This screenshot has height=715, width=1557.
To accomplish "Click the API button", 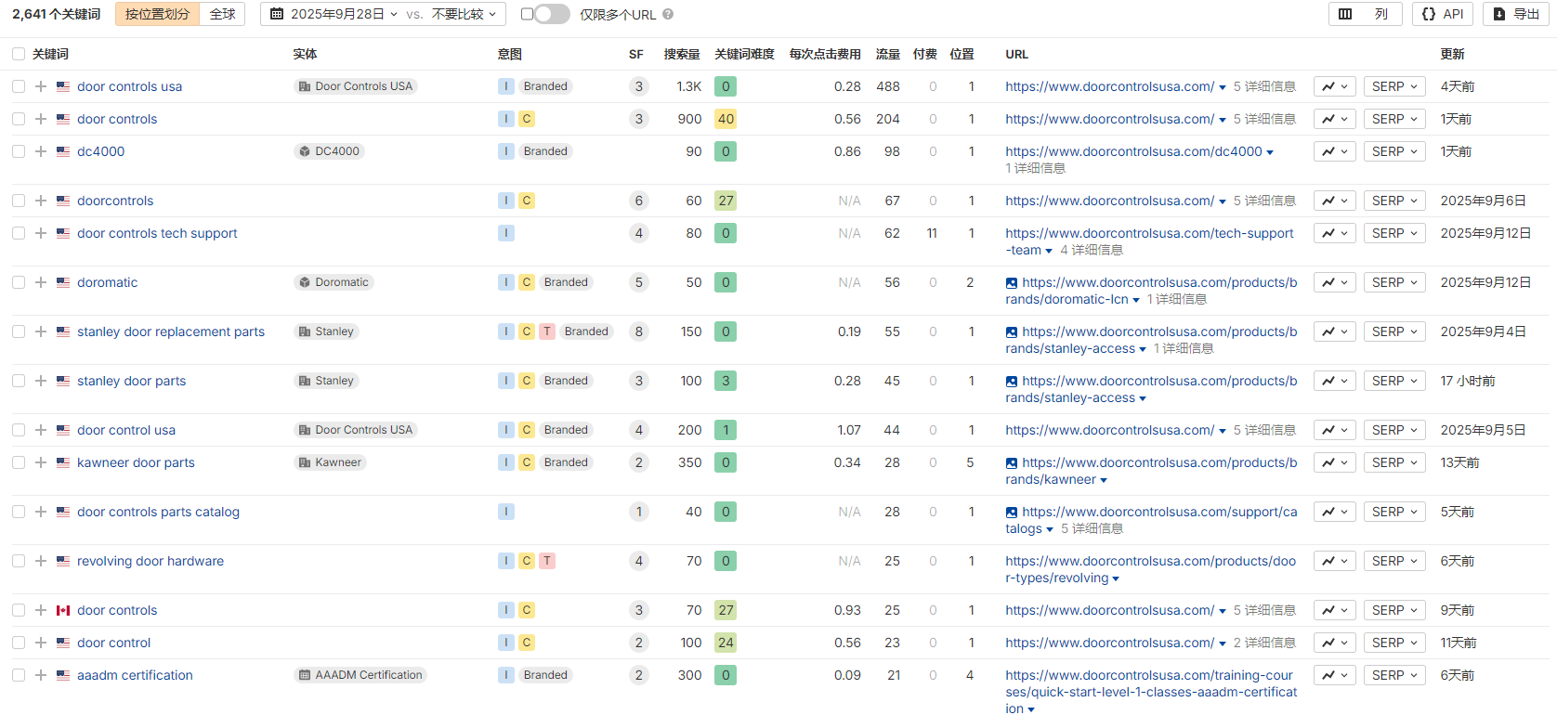I will 1443,14.
